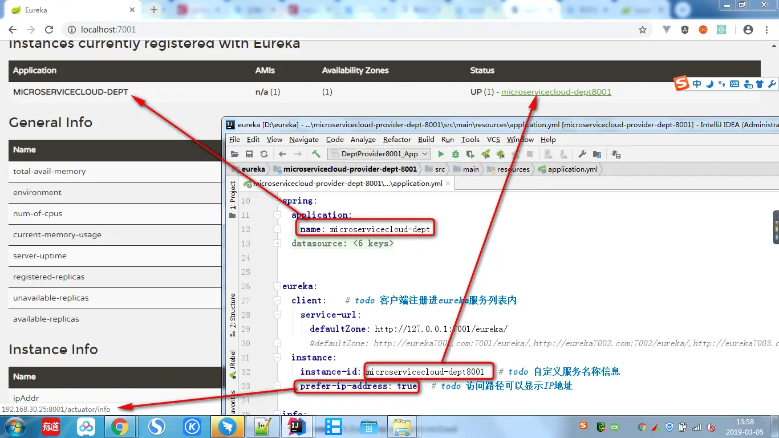779x438 pixels.
Task: Toggle Sogou punctuation mode button
Action: click(x=721, y=84)
